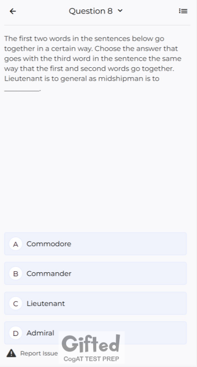Image resolution: width=197 pixels, height=367 pixels.
Task: Click the Report Issue link
Action: click(39, 353)
